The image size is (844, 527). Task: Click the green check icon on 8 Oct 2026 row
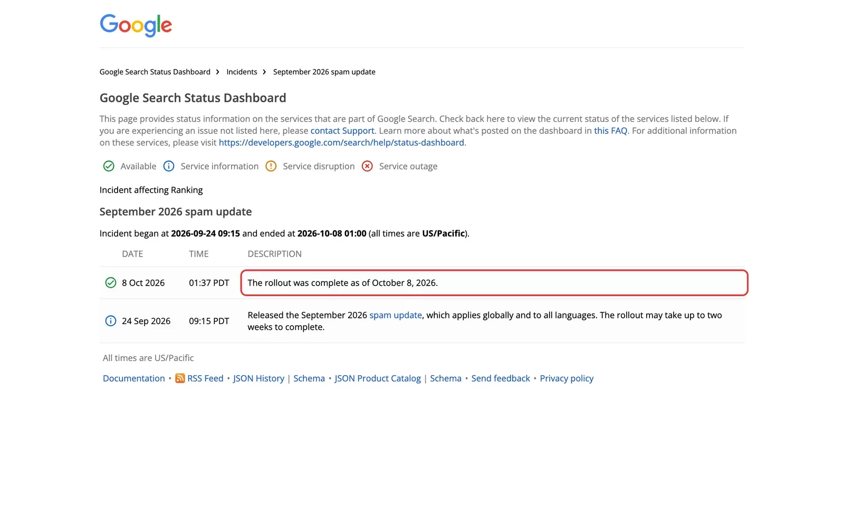point(111,282)
